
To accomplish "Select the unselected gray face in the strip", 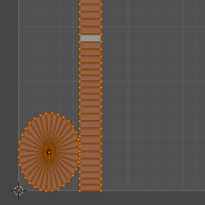I will tap(91, 38).
